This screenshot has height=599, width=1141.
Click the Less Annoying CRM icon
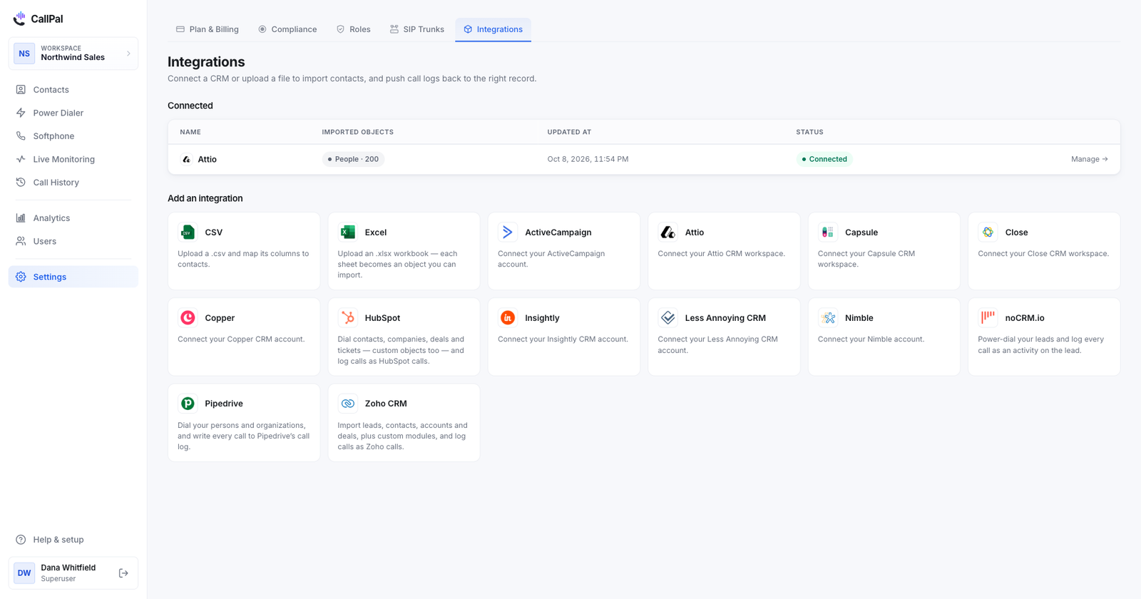(x=667, y=318)
